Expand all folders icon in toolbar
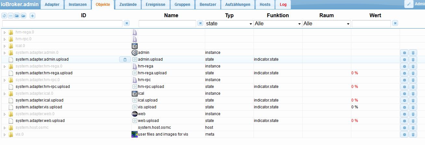The width and height of the screenshot is (425, 145). click(23, 16)
